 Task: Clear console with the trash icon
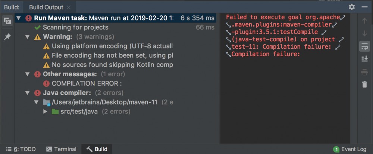(364, 85)
